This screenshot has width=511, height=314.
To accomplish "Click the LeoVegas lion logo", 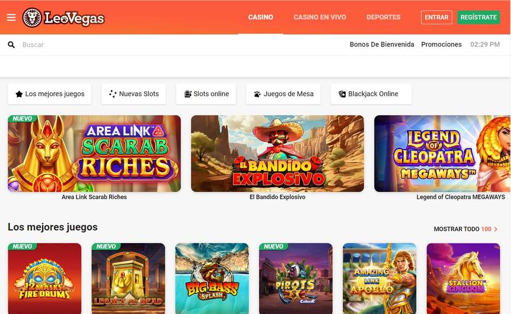I will [32, 17].
